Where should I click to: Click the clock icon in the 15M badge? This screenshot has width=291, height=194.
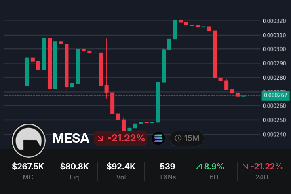click(x=178, y=138)
